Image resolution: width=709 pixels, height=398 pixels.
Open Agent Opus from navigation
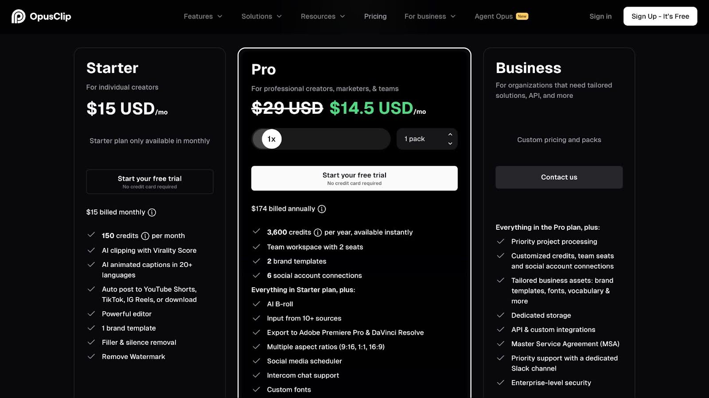(x=493, y=16)
